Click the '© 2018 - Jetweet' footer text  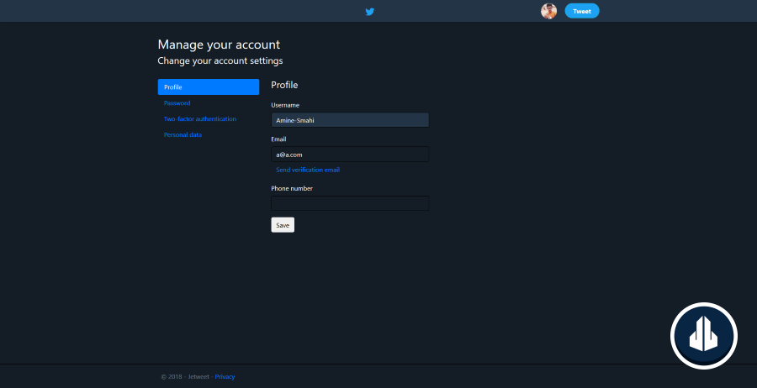coord(185,377)
